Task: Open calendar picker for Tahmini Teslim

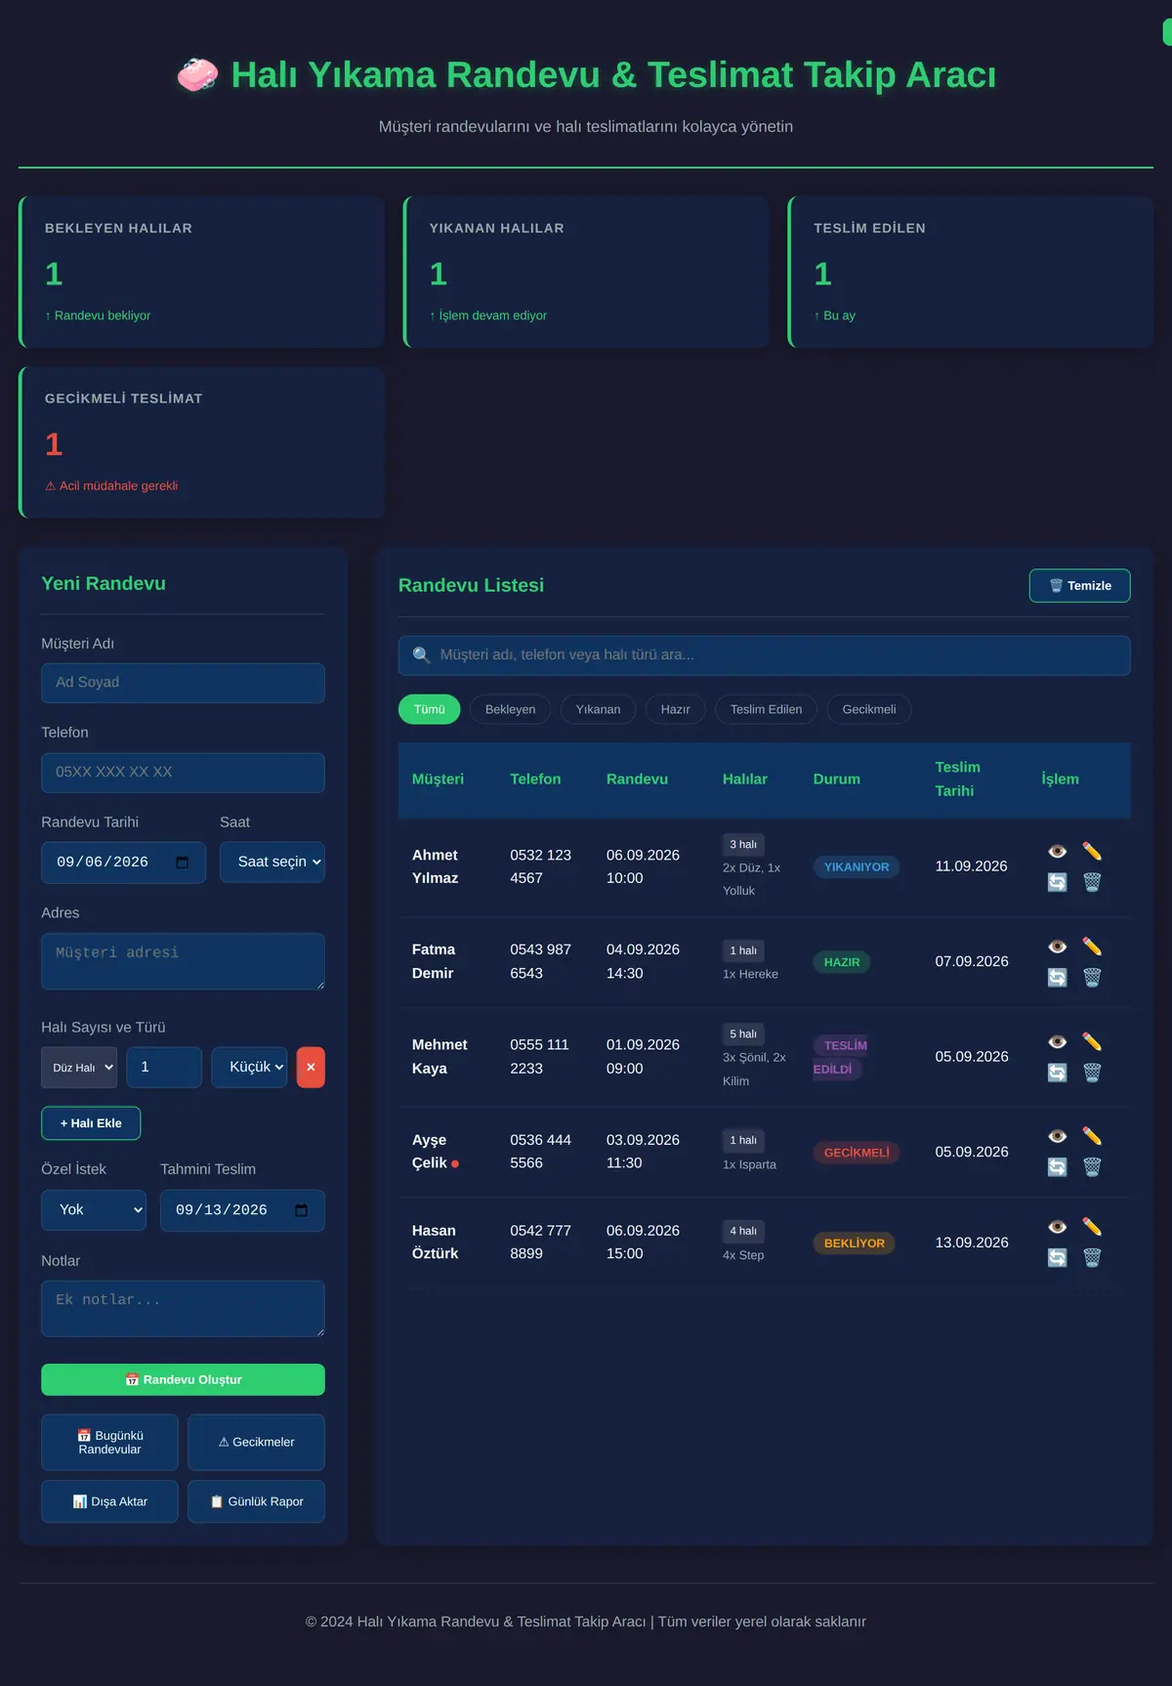Action: [302, 1210]
